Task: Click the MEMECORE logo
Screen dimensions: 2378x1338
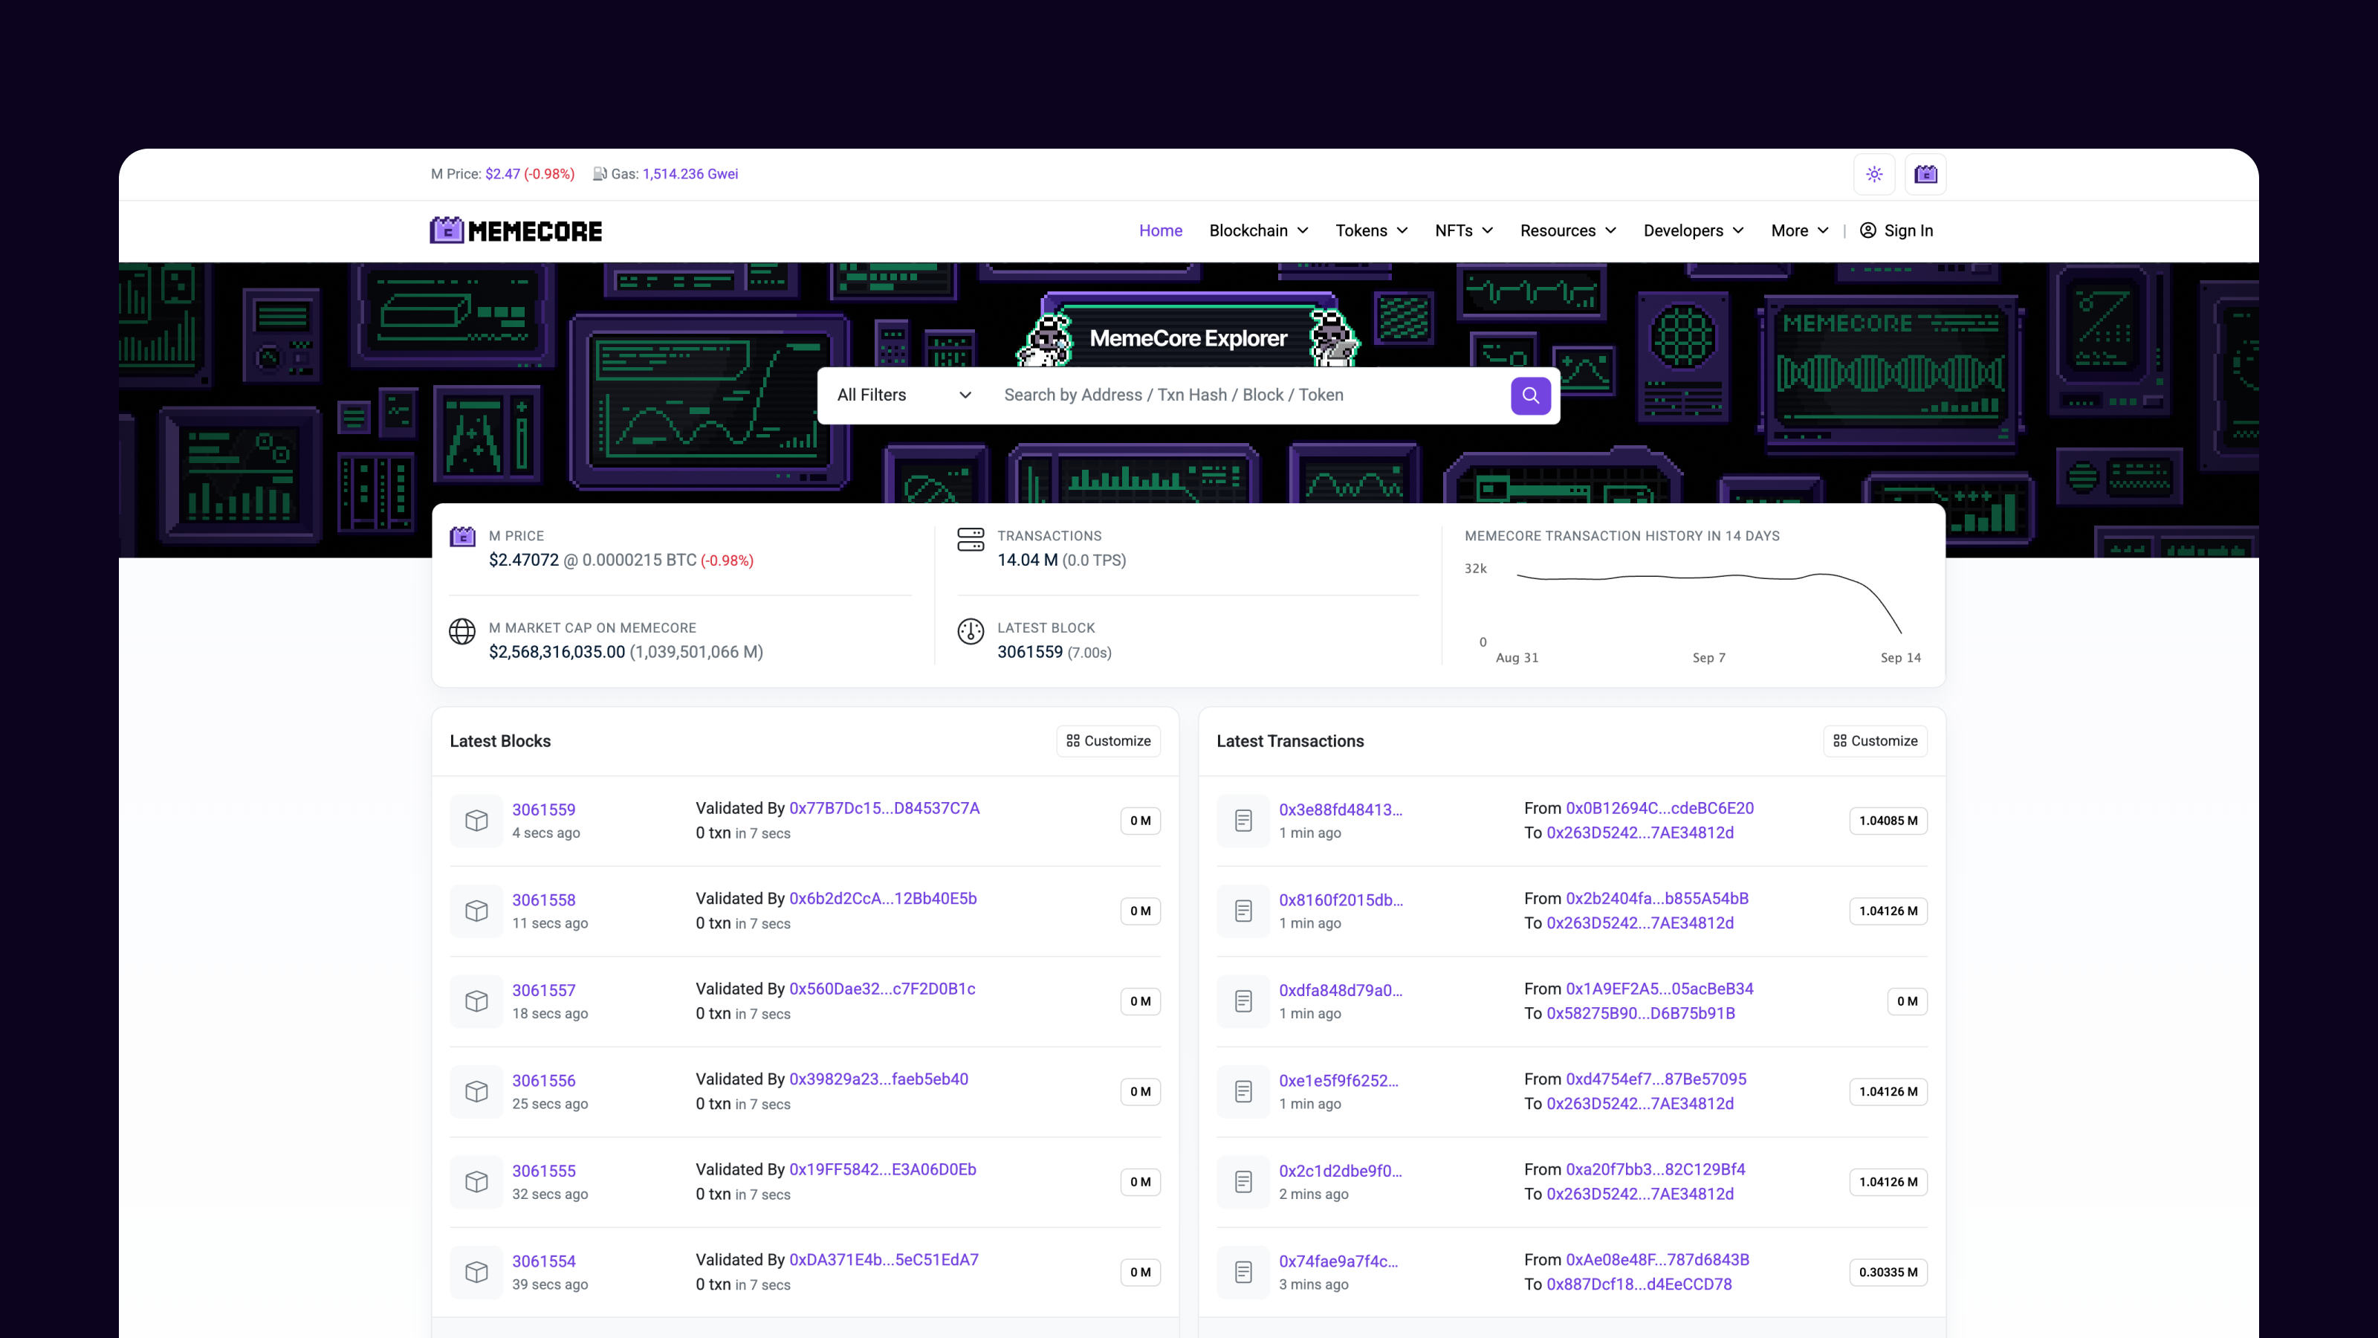Action: [516, 231]
